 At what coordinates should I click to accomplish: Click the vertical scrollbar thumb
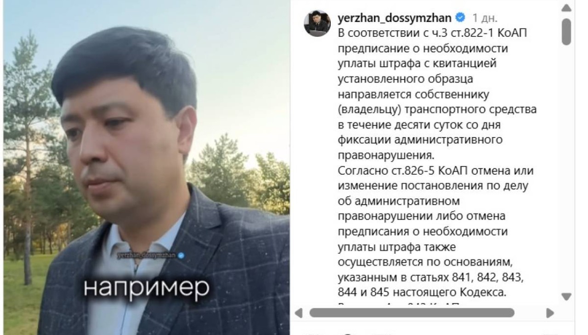pos(566,31)
